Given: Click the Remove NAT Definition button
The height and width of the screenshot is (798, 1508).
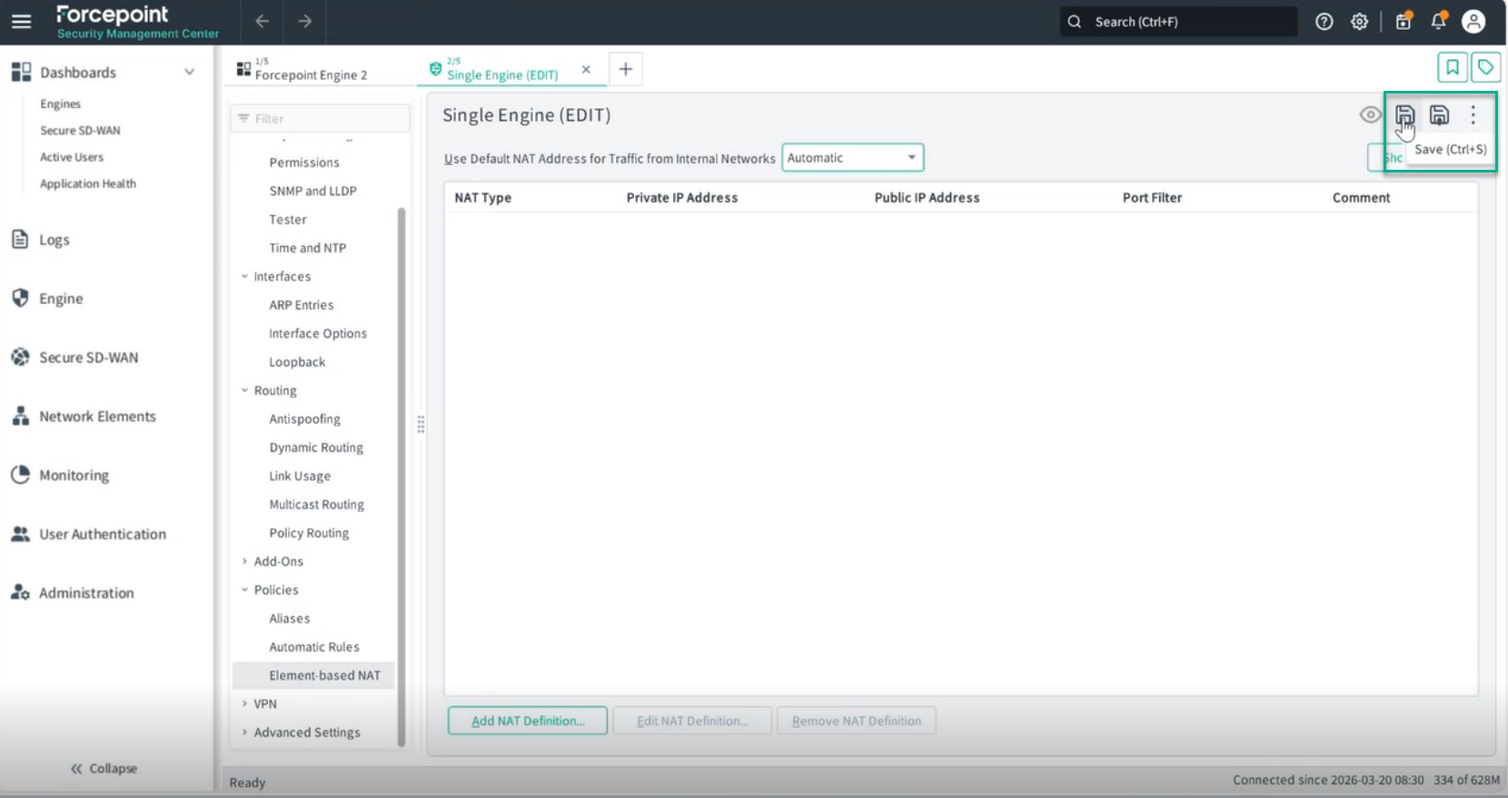Looking at the screenshot, I should click(x=857, y=721).
